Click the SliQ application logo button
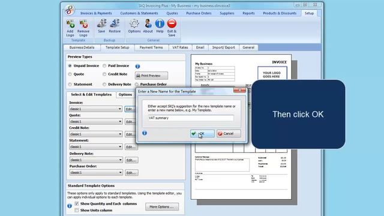The image size is (384, 216). tap(70, 10)
